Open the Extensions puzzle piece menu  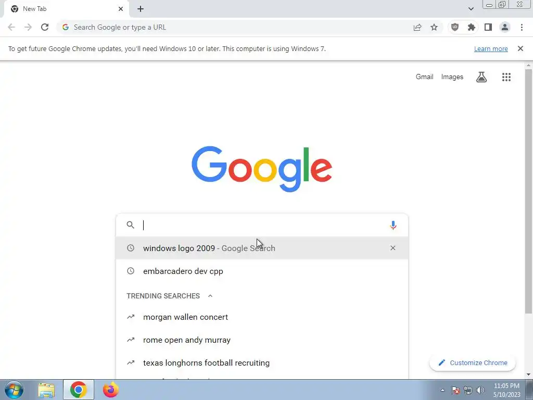coord(472,27)
